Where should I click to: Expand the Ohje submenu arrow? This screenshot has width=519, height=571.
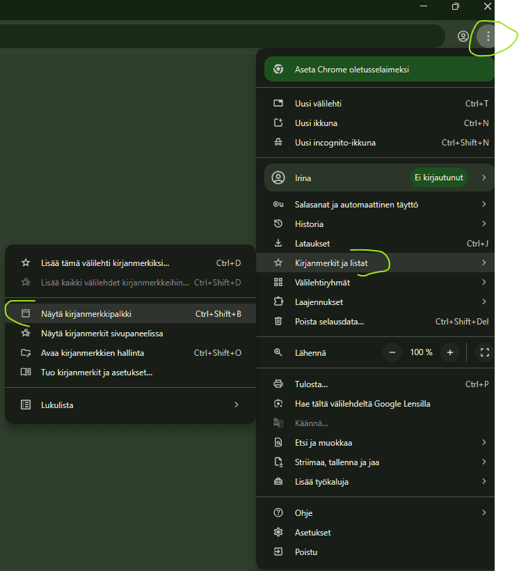coord(484,513)
